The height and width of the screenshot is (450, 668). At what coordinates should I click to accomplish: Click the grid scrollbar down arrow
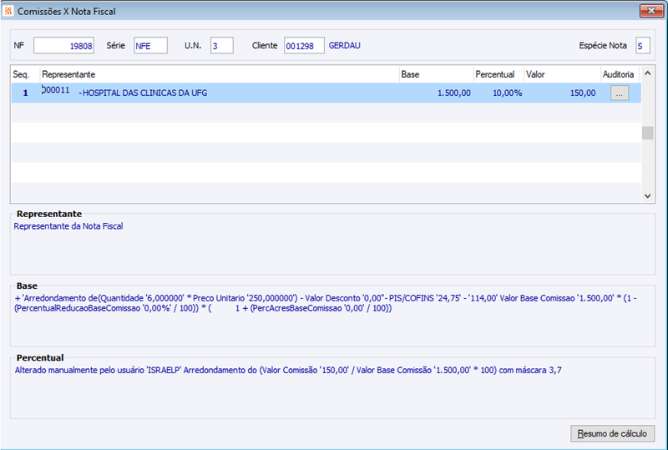point(648,196)
